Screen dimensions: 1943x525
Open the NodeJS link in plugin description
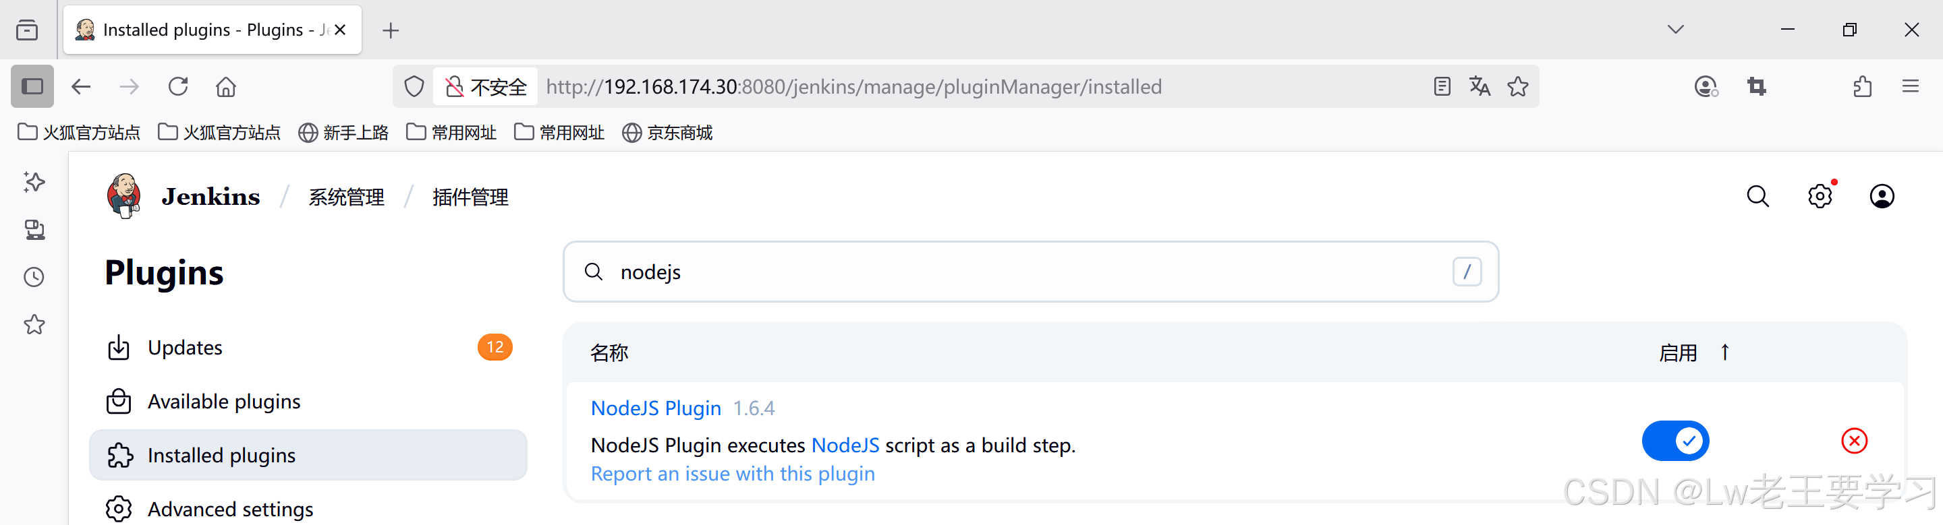tap(845, 445)
